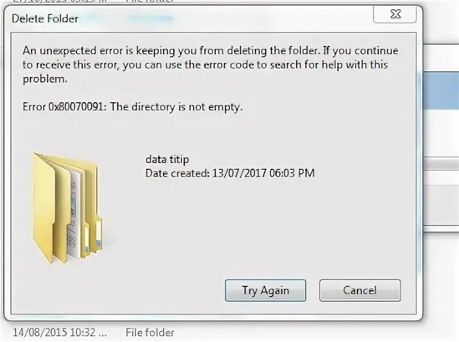Click the blue highlighted row behind dialog
Image resolution: width=459 pixels, height=342 pixels.
[441, 91]
